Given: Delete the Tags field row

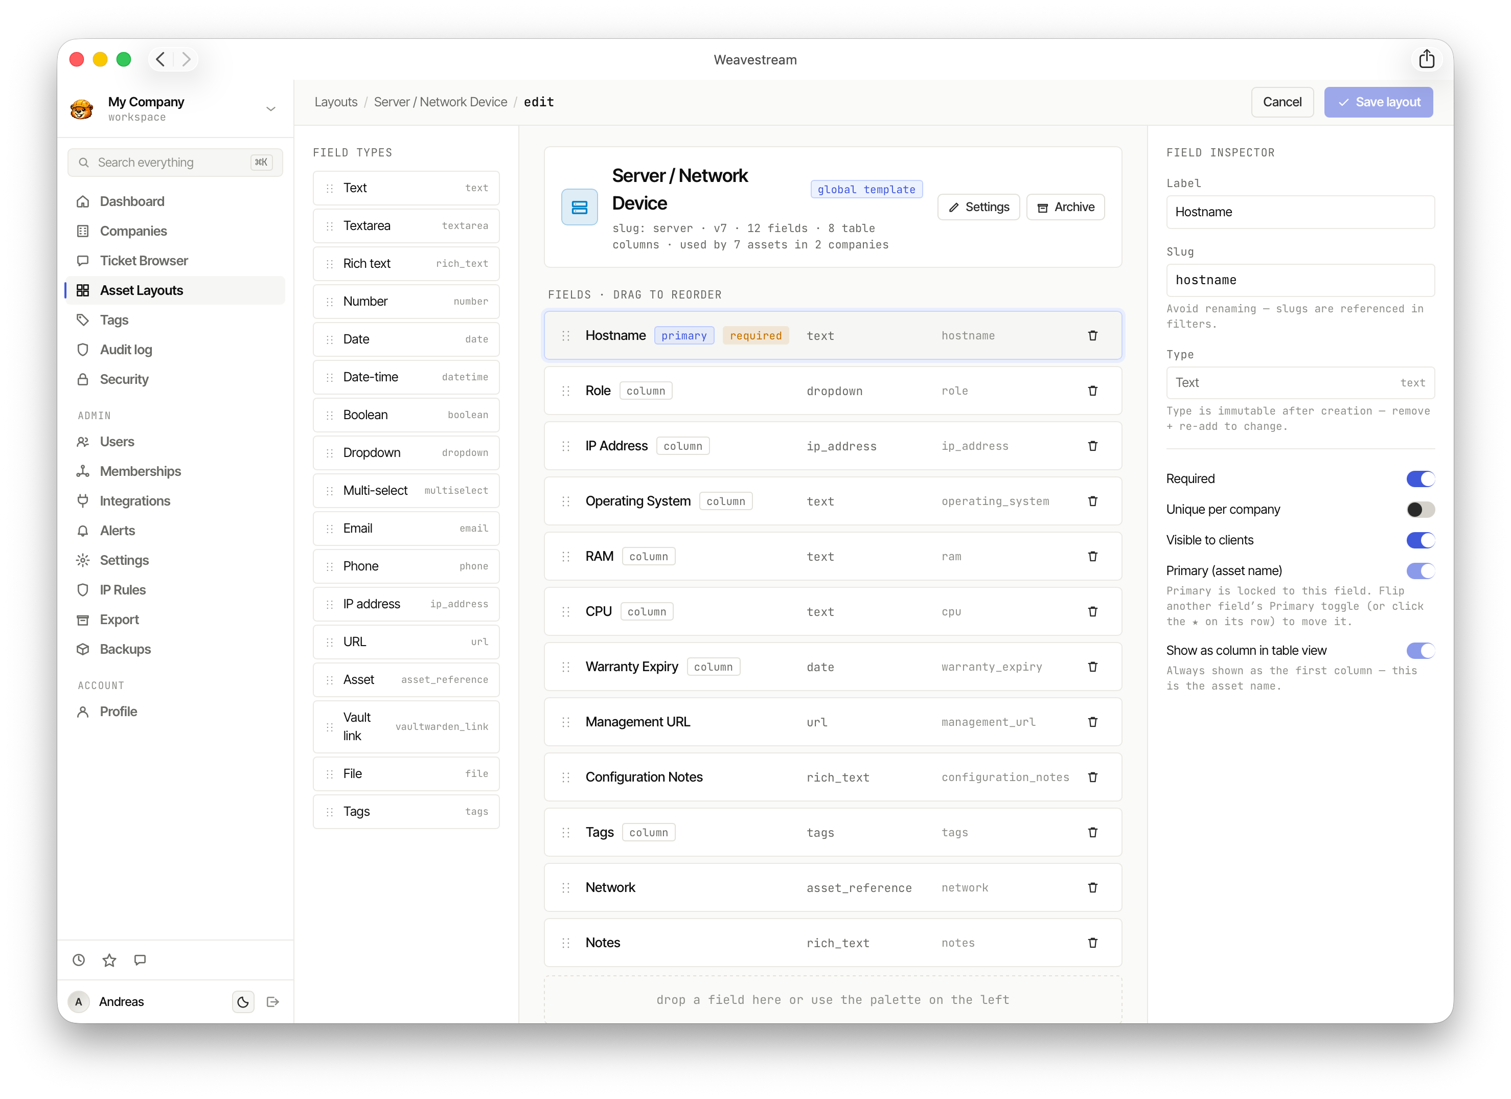Looking at the screenshot, I should tap(1092, 833).
